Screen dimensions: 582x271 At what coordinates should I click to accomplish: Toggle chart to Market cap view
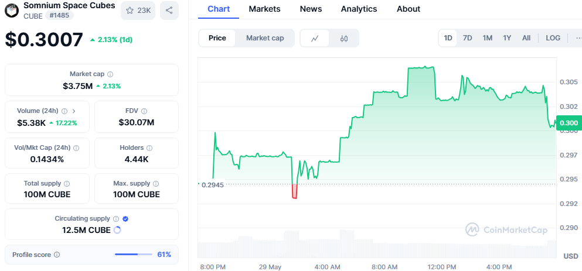click(x=265, y=38)
